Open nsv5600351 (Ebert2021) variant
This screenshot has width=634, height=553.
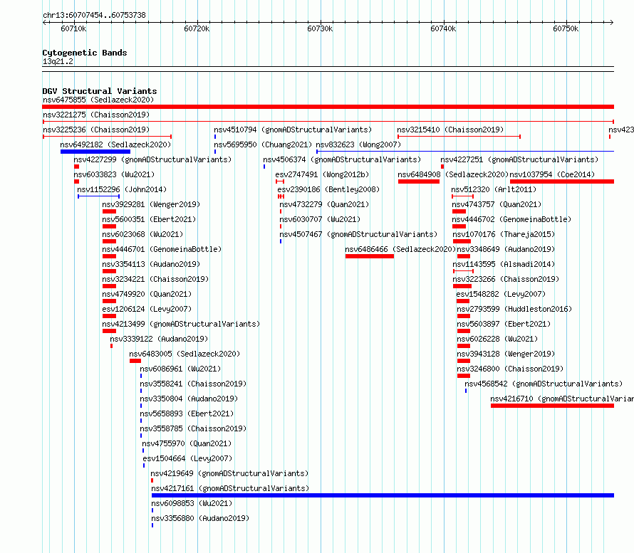(149, 219)
